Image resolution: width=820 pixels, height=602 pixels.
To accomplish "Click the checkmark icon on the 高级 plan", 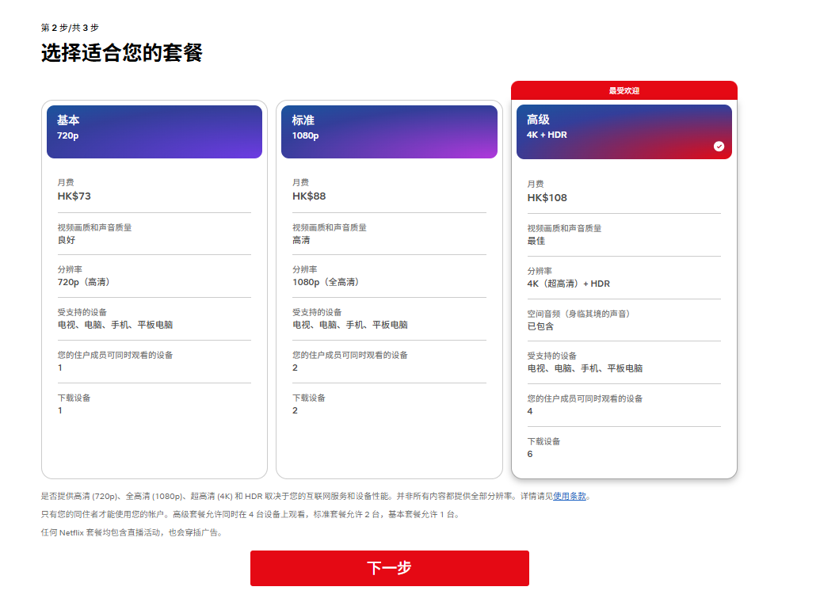I will pos(719,147).
